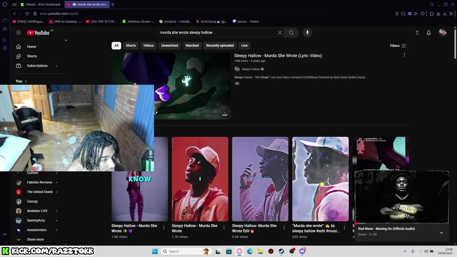Start voice search with the microphone
This screenshot has height=257, width=457.
click(x=307, y=32)
